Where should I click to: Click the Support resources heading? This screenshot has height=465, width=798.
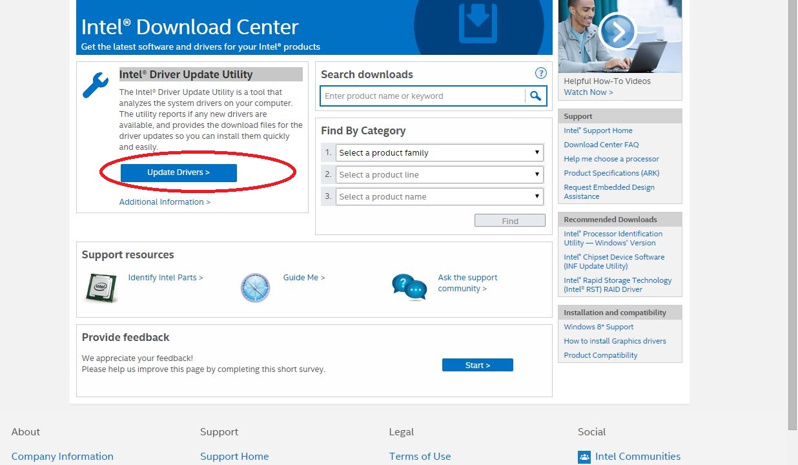[x=128, y=254]
